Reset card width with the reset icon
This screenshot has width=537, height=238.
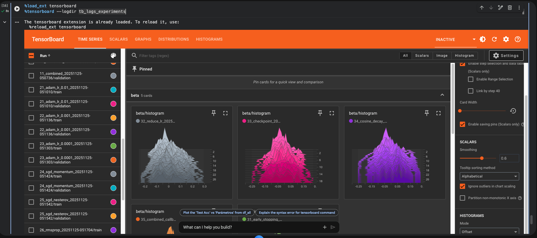pyautogui.click(x=513, y=111)
